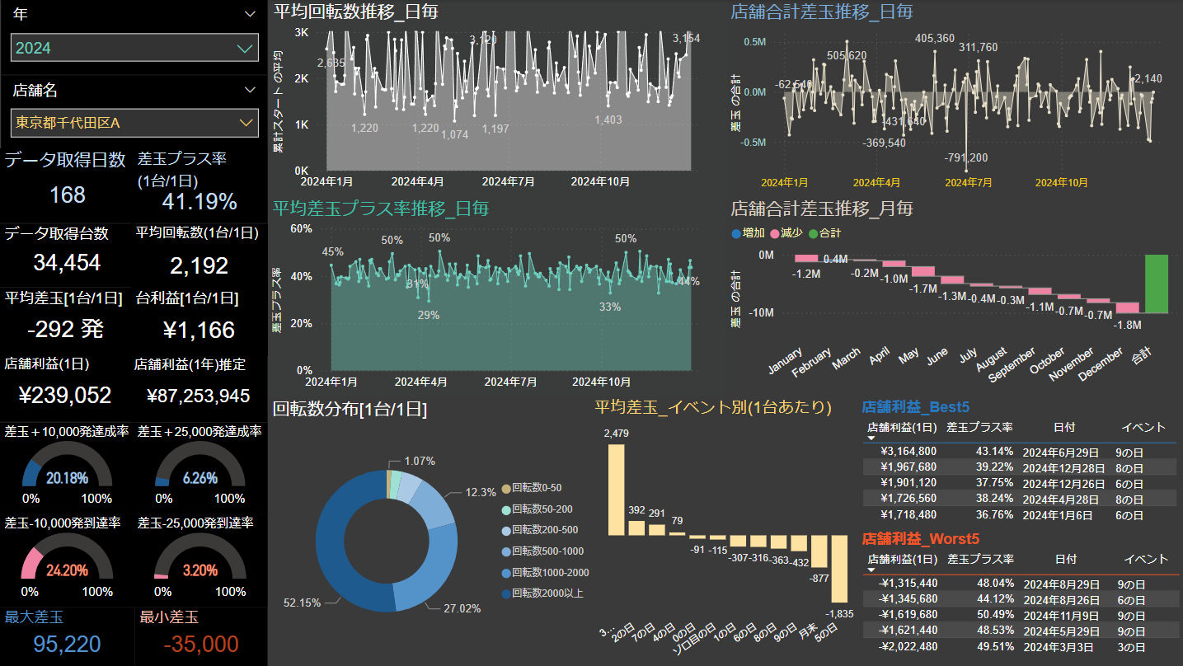Sort Worst5 table by イベント column header

(1147, 559)
